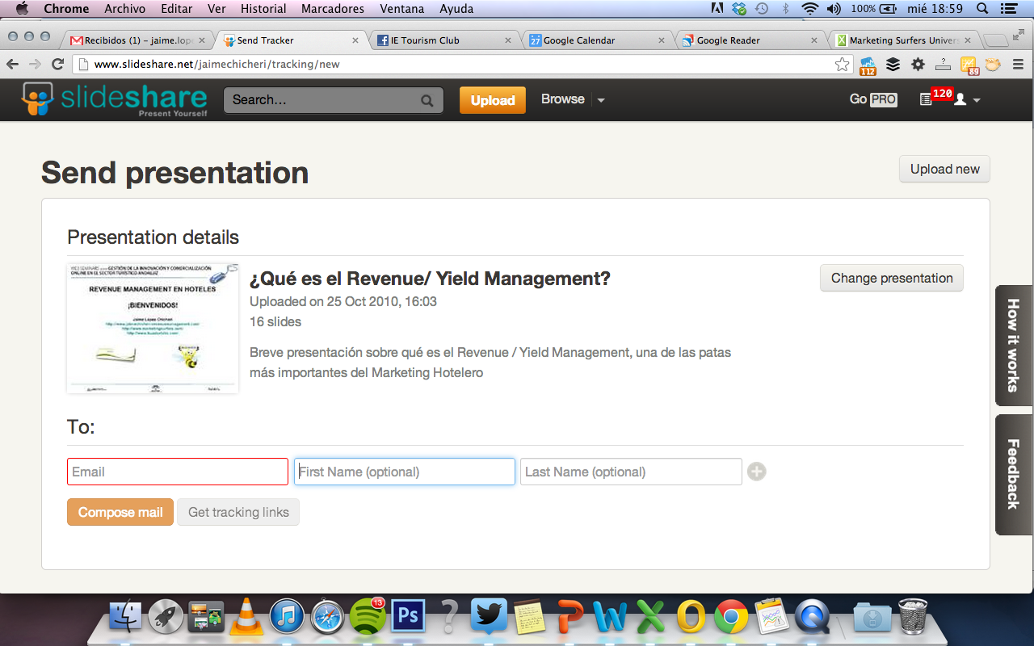Launch Photoshop from the dock
This screenshot has height=646, width=1034.
pyautogui.click(x=408, y=618)
